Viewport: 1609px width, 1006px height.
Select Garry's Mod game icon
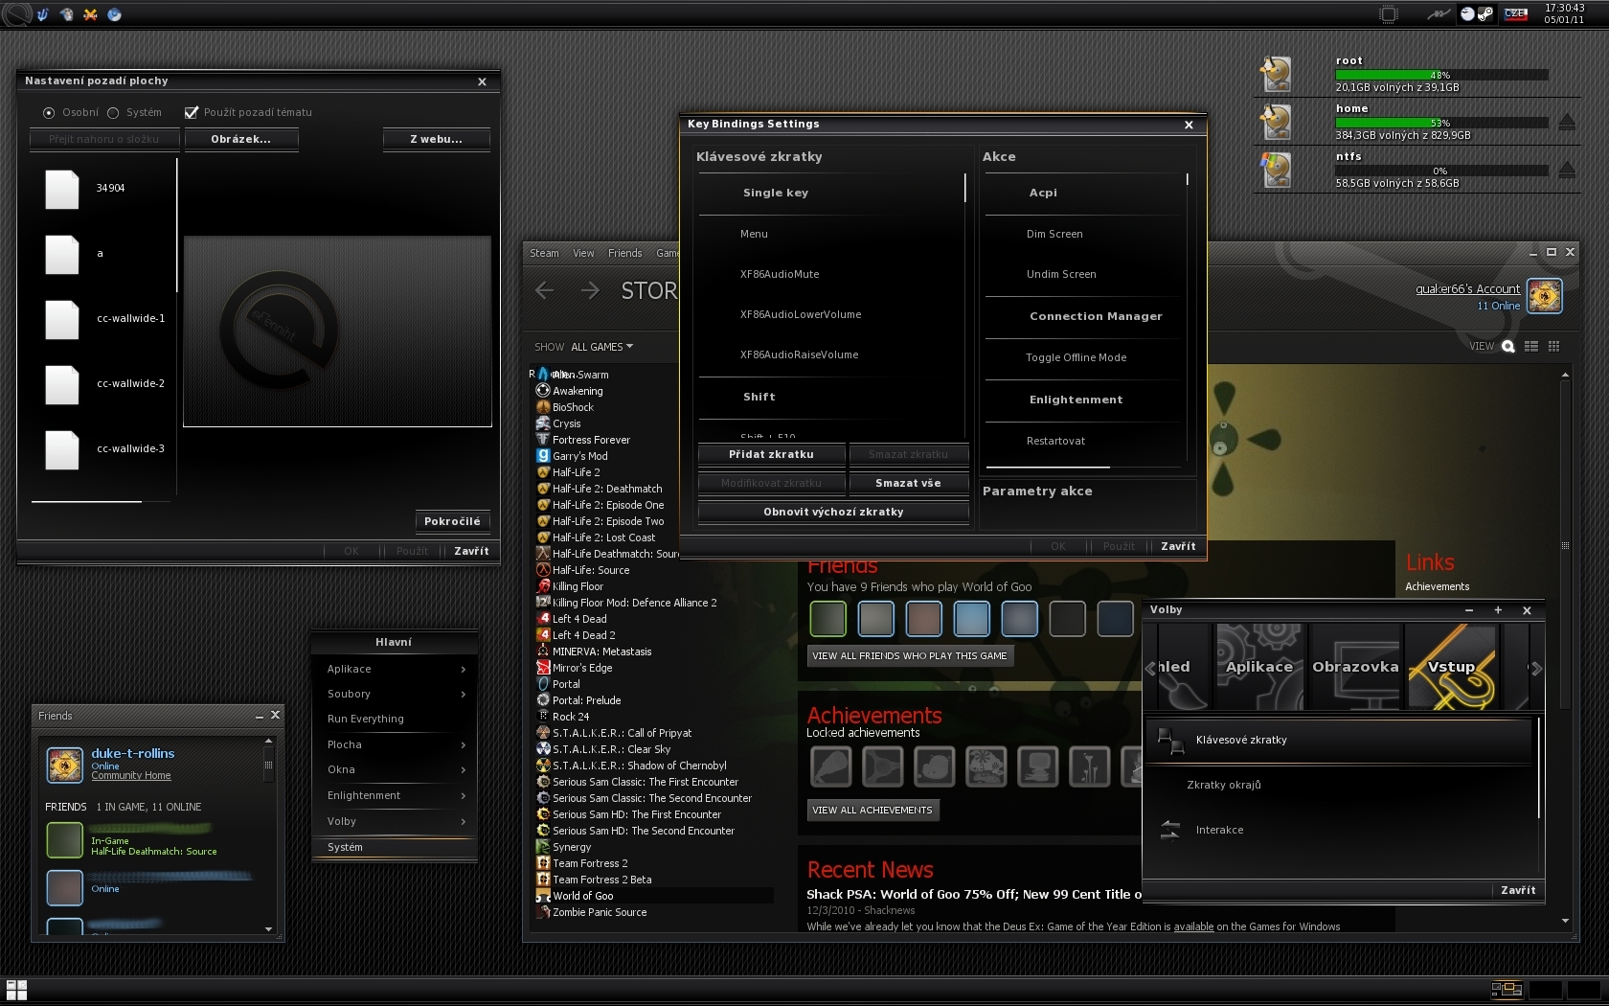coord(543,456)
